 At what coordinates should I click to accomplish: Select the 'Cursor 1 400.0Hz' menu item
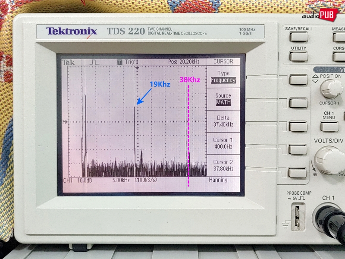point(223,143)
